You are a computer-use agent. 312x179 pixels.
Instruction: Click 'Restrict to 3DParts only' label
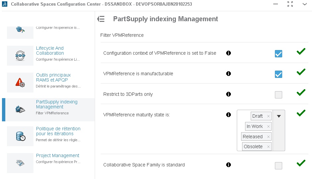[128, 94]
